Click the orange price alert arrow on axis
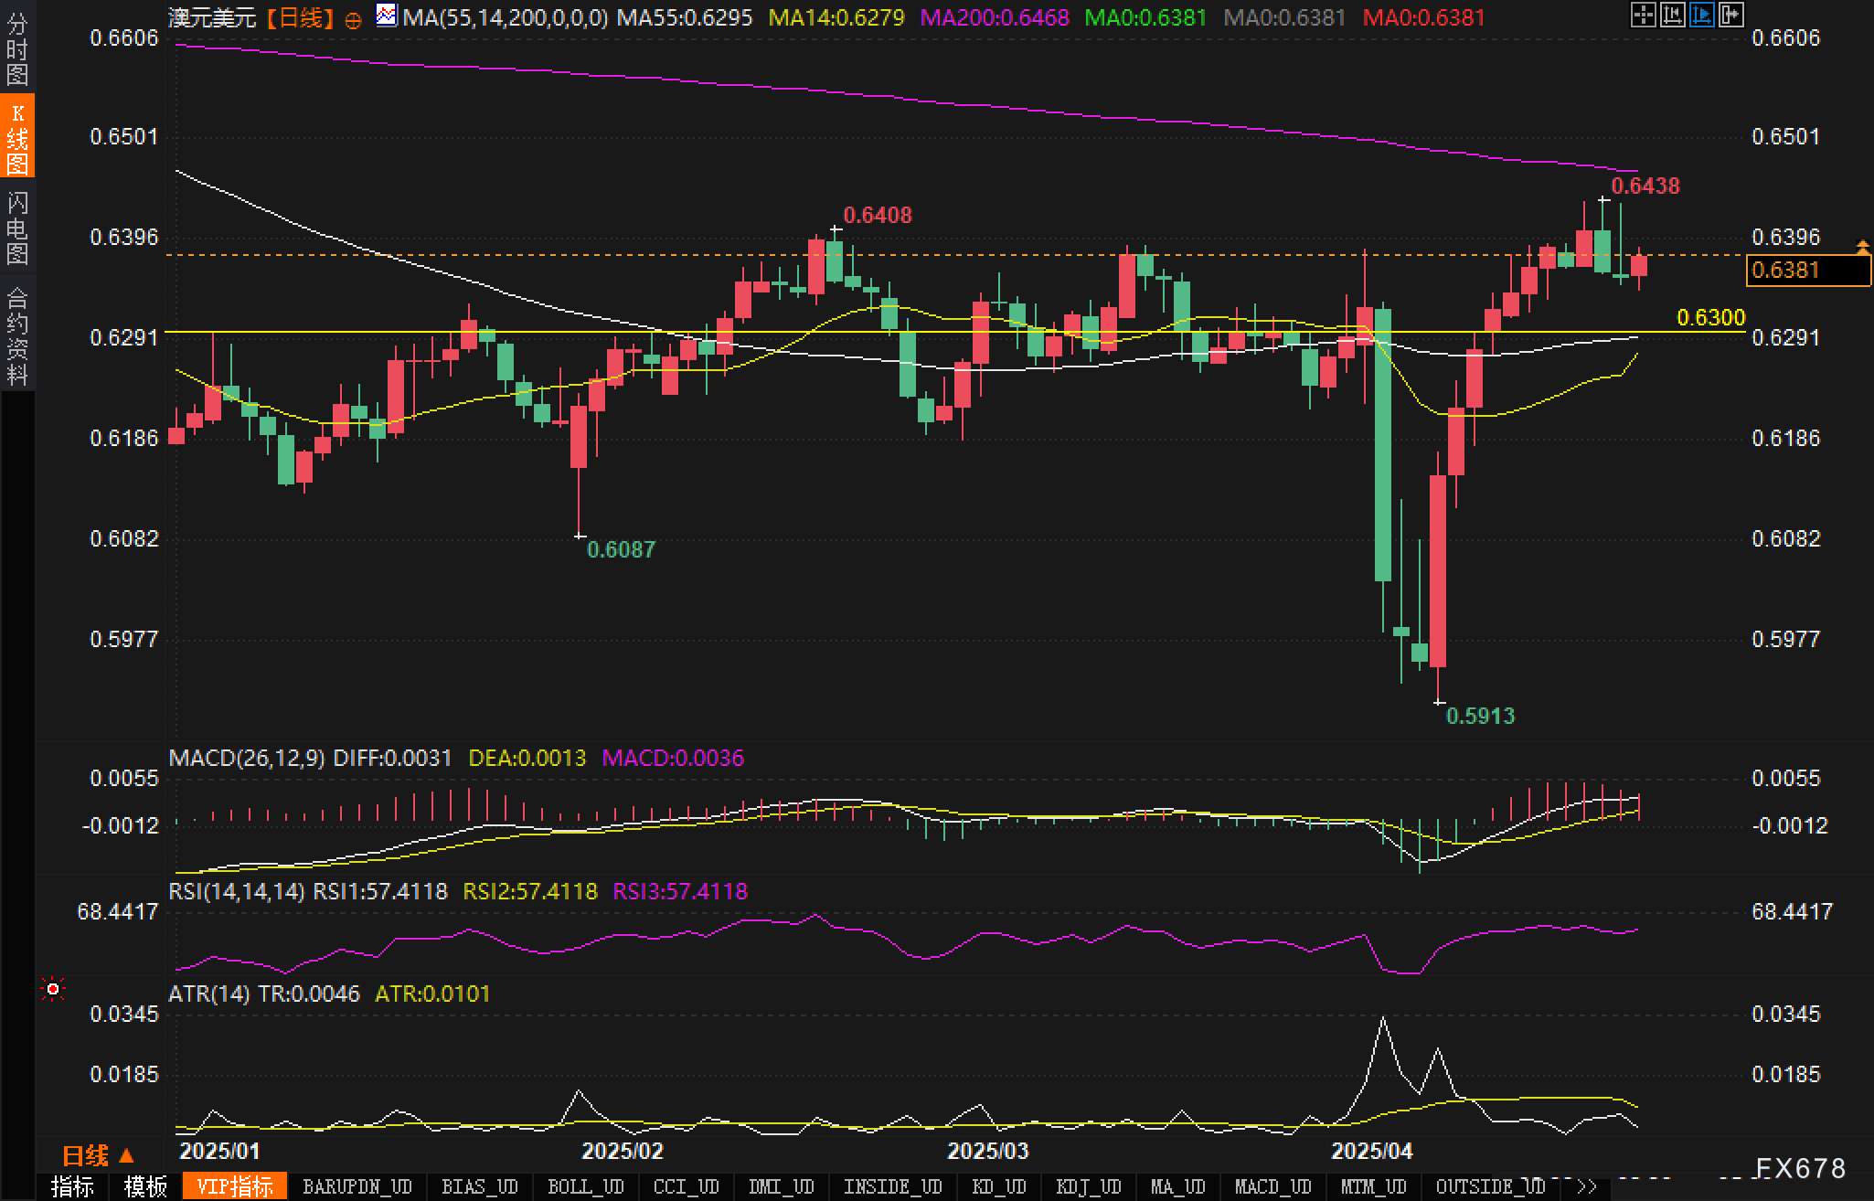Viewport: 1874px width, 1201px height. pyautogui.click(x=1862, y=247)
